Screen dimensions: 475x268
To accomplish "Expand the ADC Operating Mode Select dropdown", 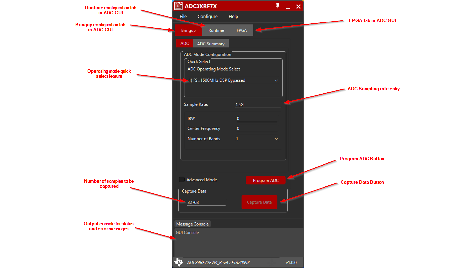I will coord(276,80).
